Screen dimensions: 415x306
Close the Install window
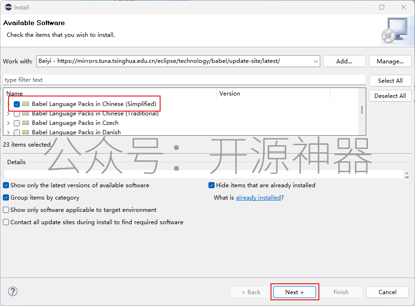[403, 7]
